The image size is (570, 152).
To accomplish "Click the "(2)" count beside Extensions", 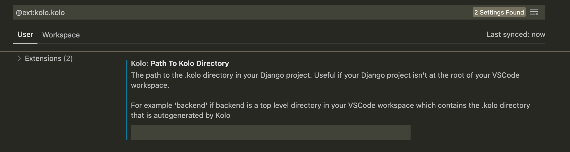I will [x=68, y=58].
